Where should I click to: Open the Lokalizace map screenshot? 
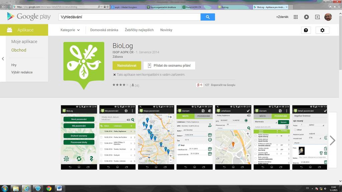click(x=233, y=137)
